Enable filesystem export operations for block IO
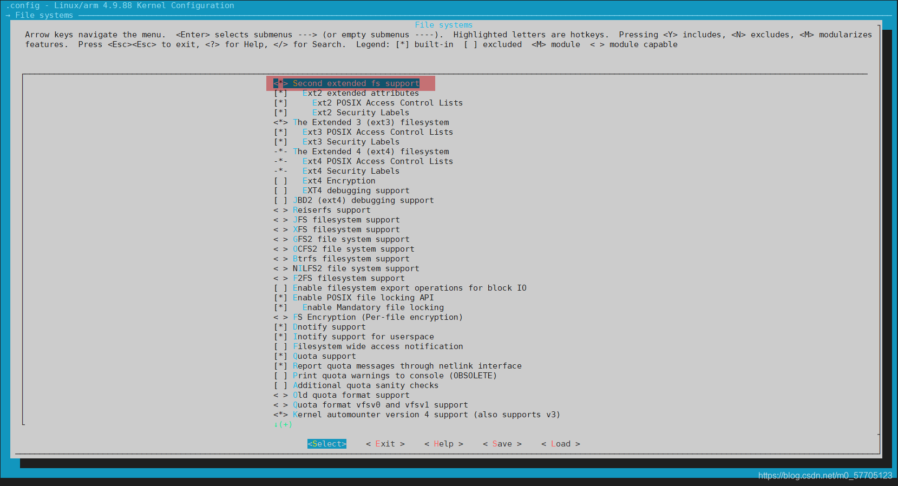The image size is (898, 486). point(400,288)
